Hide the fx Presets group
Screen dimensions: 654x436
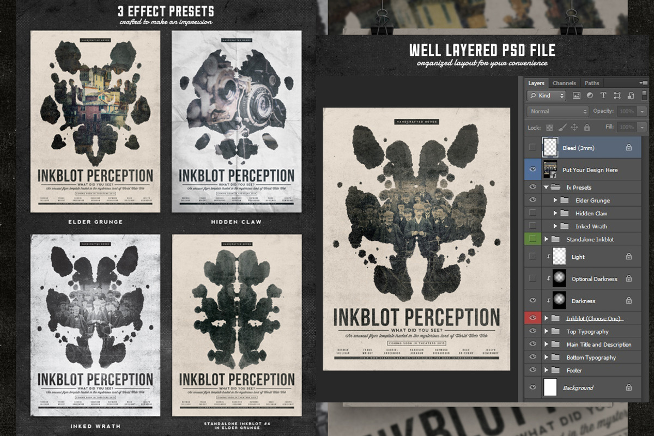pyautogui.click(x=532, y=187)
